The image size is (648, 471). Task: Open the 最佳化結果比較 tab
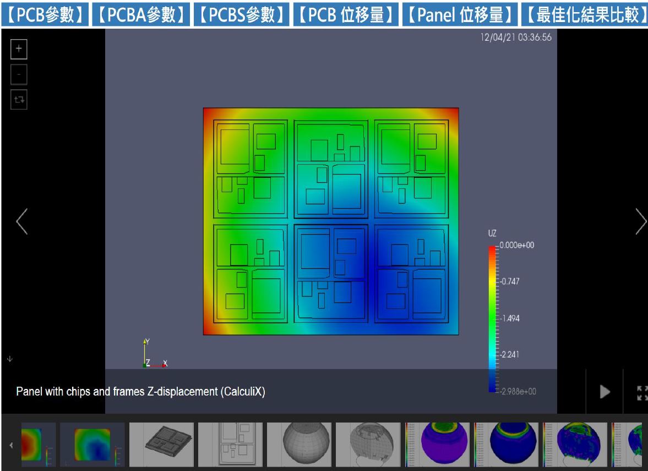[x=583, y=15]
